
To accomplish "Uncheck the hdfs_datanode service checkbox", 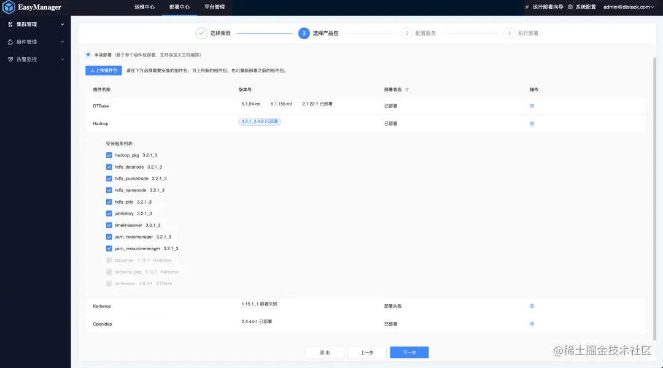I will point(109,167).
